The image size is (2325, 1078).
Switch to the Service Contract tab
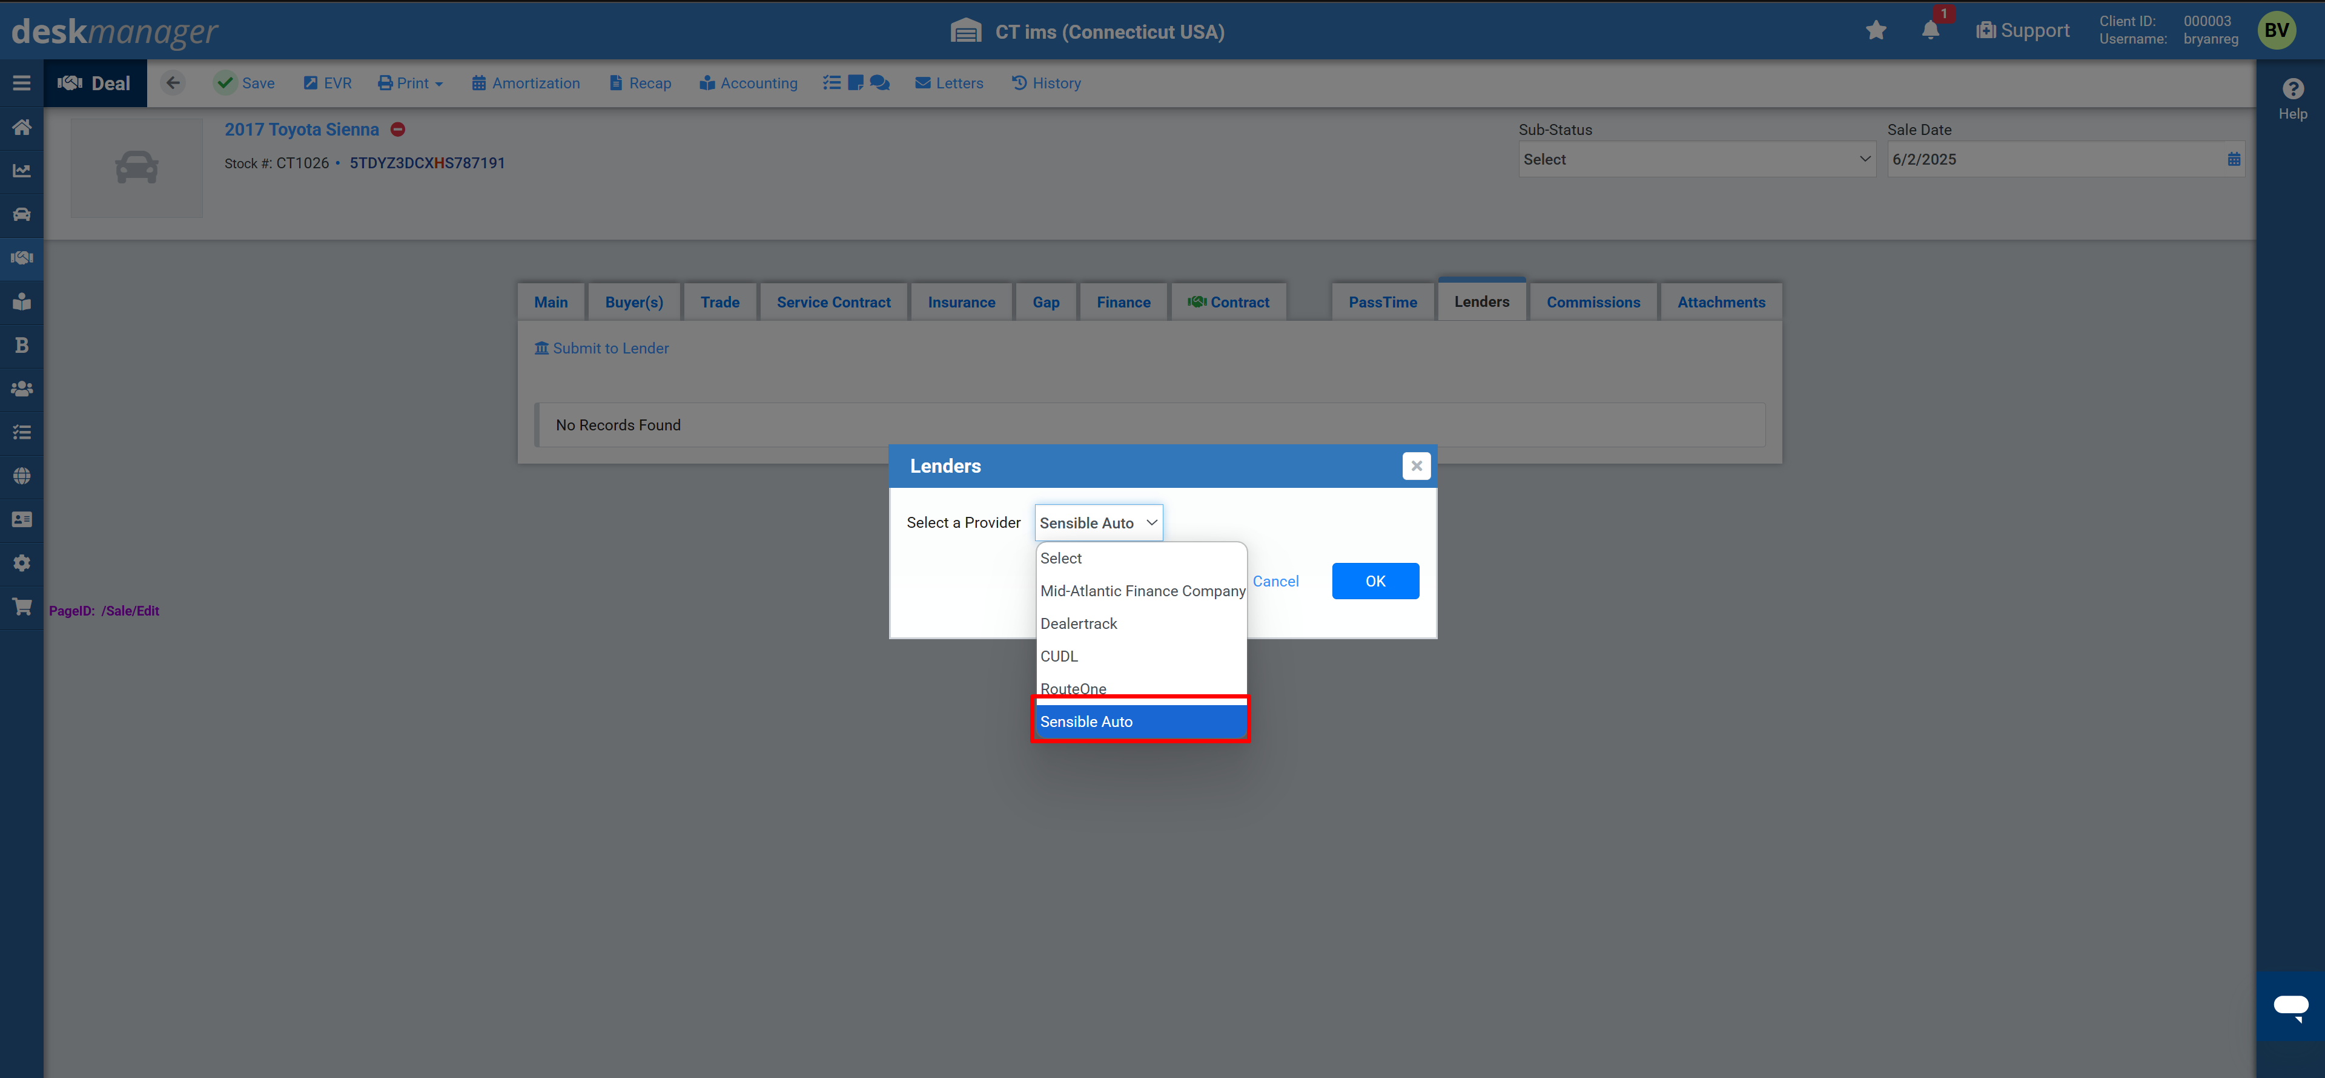pyautogui.click(x=833, y=302)
